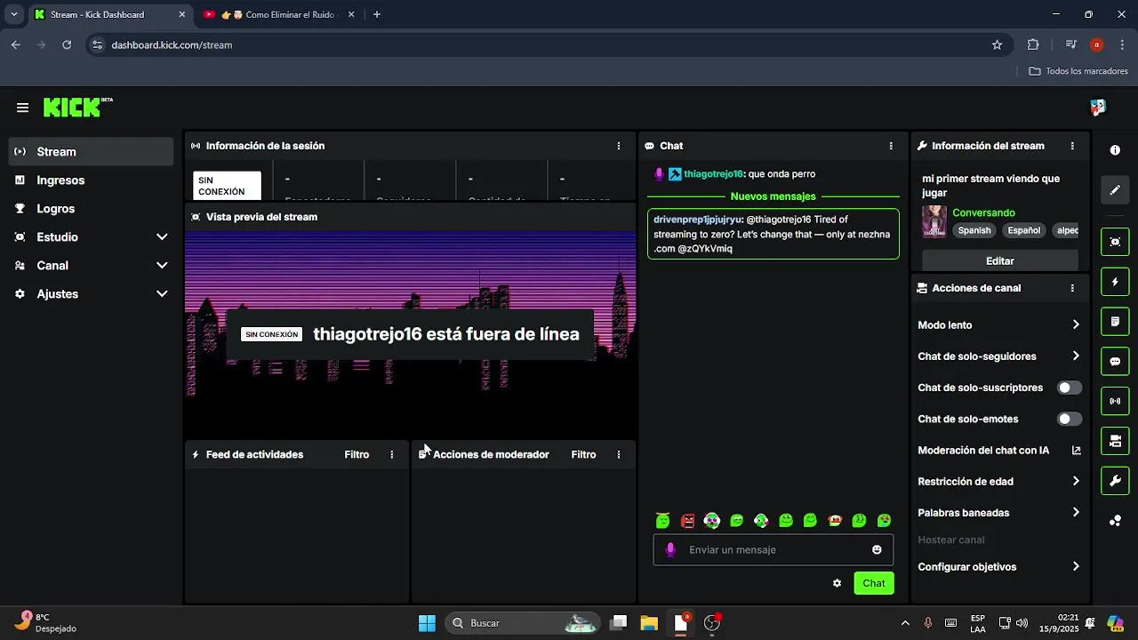Viewport: 1138px width, 640px height.
Task: Open Acciones de moderador three-dot menu
Action: (619, 454)
